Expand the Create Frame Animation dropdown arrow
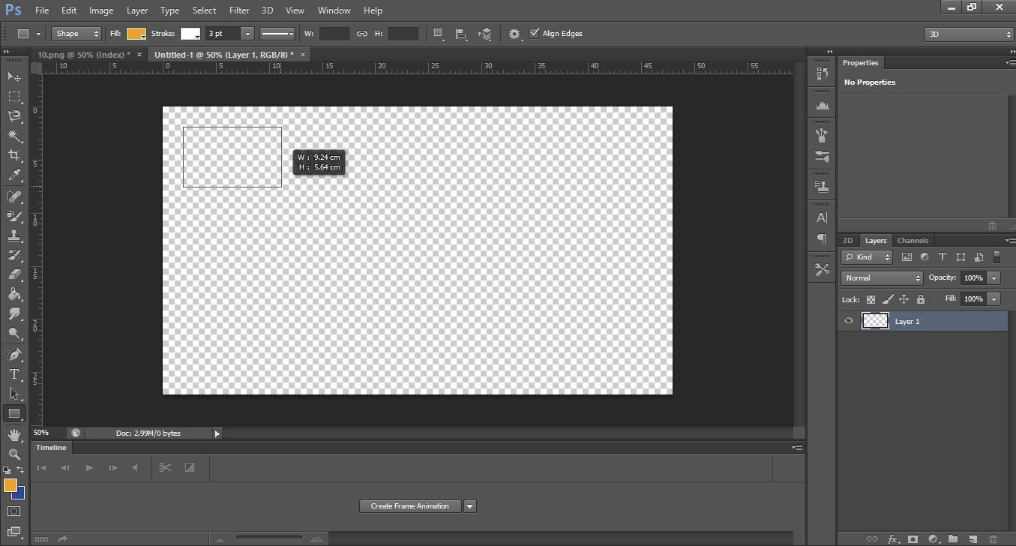This screenshot has height=546, width=1016. tap(470, 506)
